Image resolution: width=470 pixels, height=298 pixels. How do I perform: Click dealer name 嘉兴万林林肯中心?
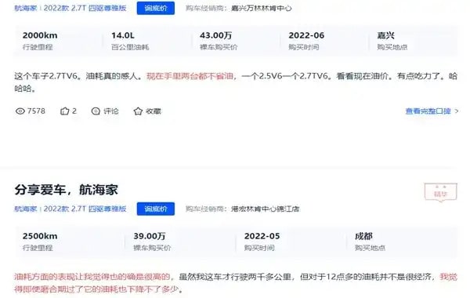[262, 8]
